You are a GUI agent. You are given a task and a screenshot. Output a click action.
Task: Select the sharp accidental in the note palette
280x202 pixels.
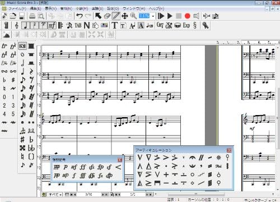pos(22,140)
